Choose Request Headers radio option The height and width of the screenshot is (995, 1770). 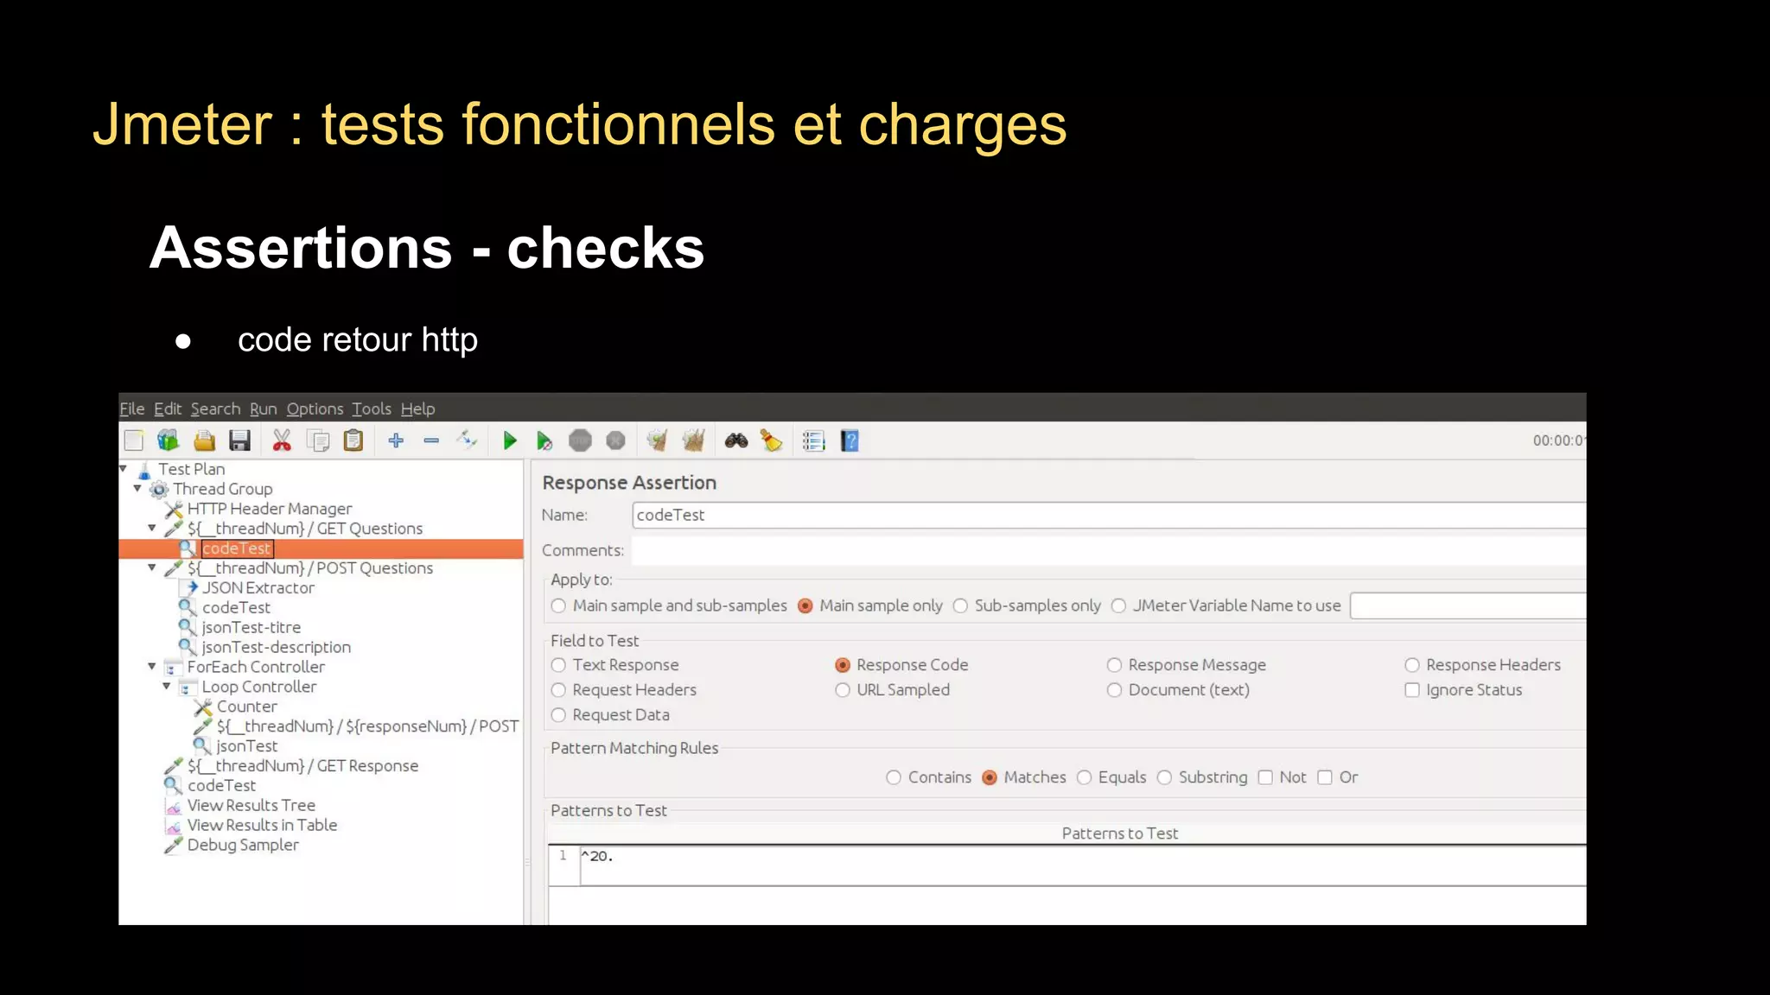(558, 690)
